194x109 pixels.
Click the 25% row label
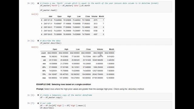[x=44, y=67]
